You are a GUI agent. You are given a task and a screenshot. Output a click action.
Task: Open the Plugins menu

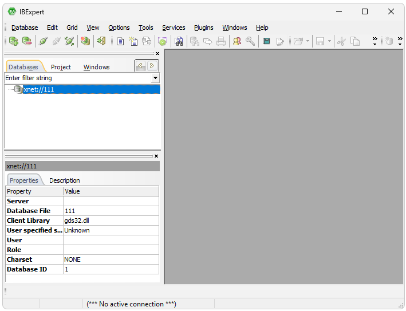point(203,27)
